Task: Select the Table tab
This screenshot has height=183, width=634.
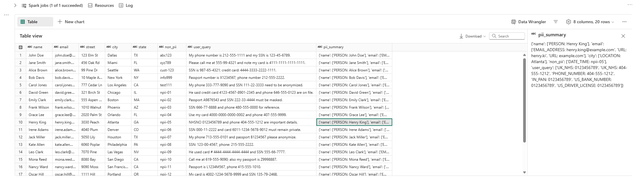Action: (x=35, y=22)
